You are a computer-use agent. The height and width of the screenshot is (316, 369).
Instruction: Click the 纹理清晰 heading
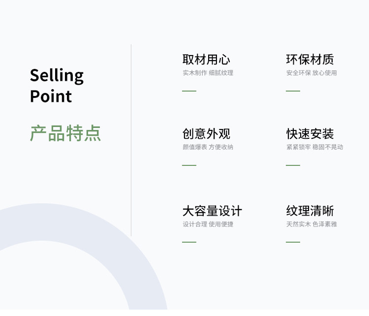(310, 211)
